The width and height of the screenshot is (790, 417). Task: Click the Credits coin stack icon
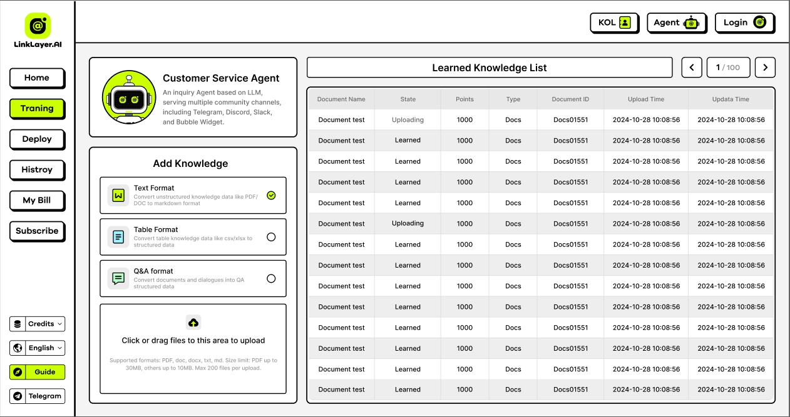point(18,324)
